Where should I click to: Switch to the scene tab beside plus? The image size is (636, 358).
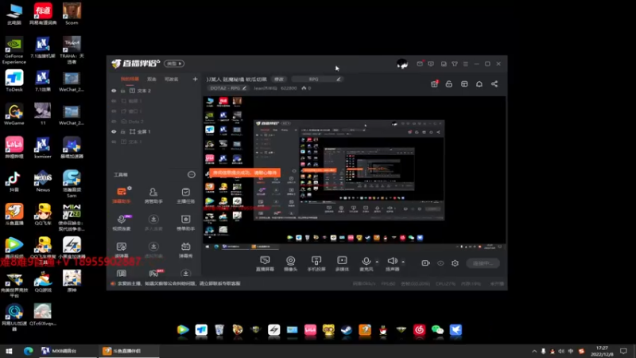pyautogui.click(x=171, y=79)
